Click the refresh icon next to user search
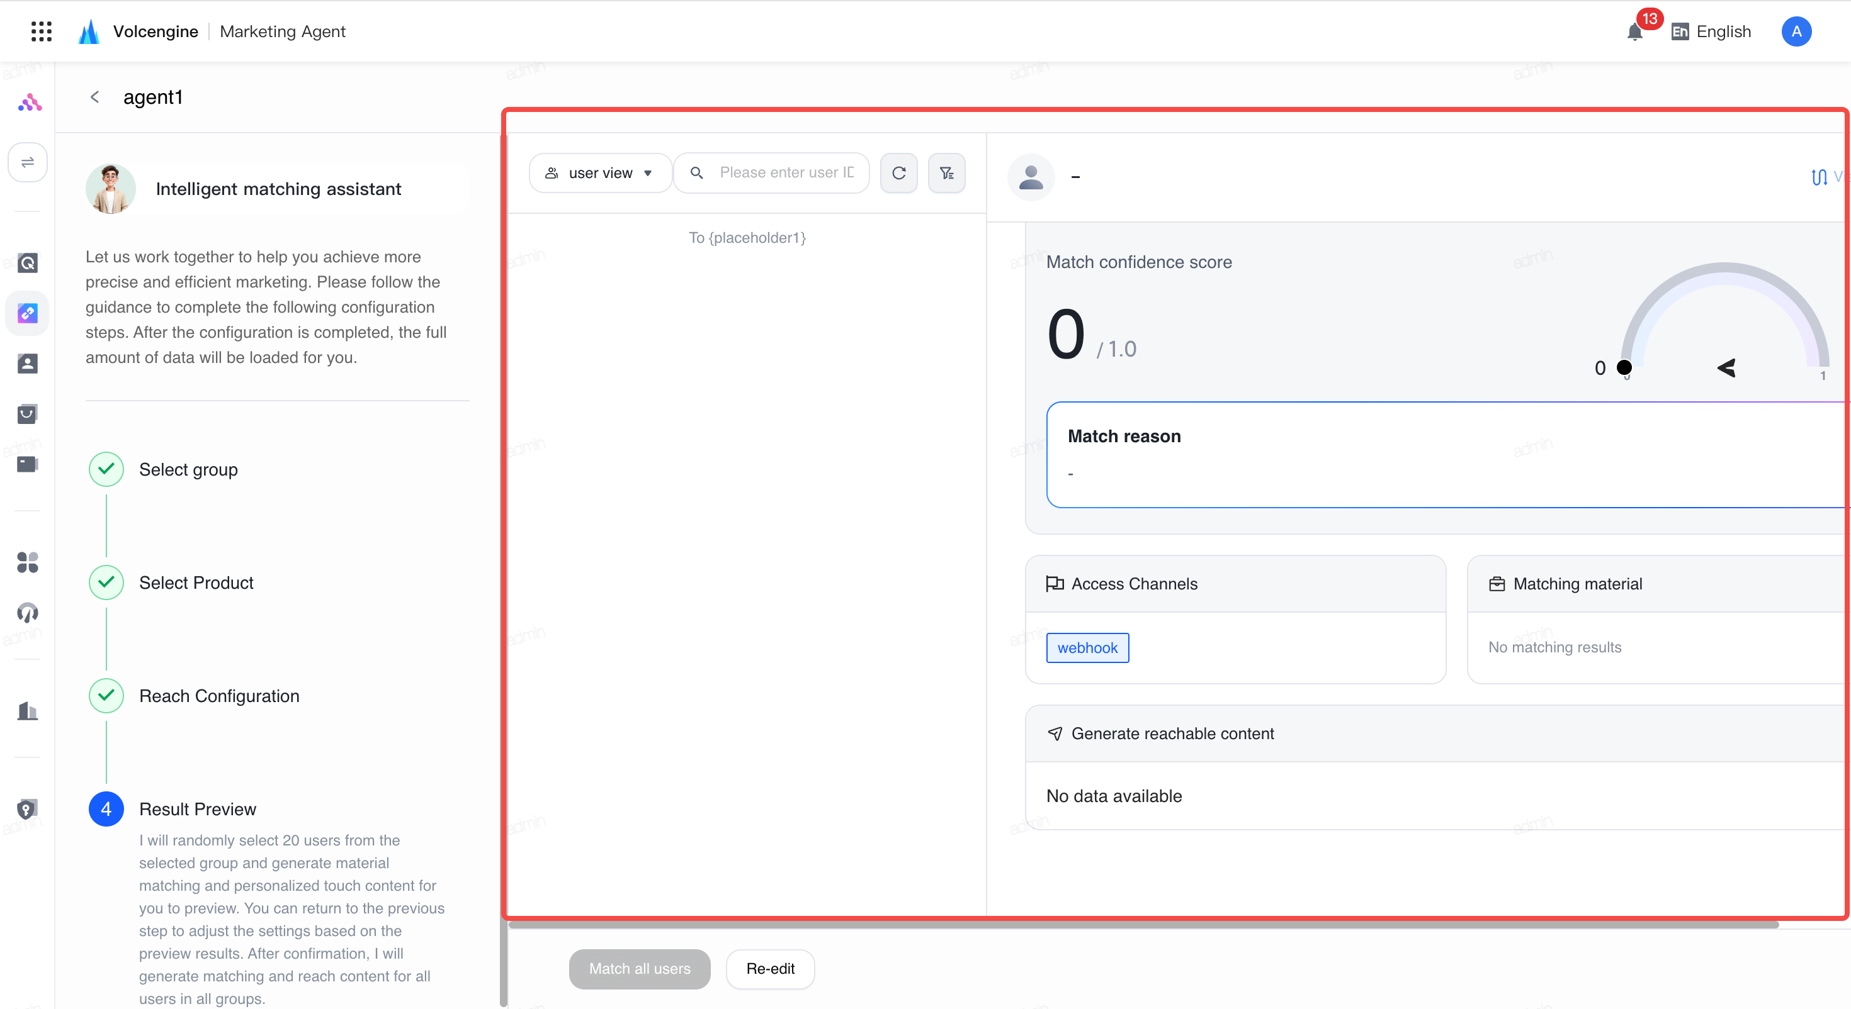This screenshot has height=1009, width=1851. (x=898, y=173)
